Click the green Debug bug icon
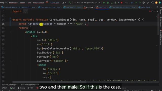The image size is (162, 91). tap(108, 3)
